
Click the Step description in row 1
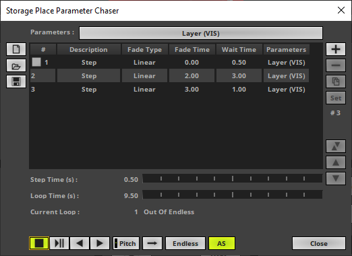click(89, 62)
